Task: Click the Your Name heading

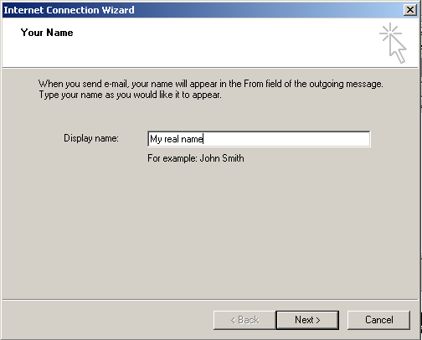Action: coord(47,33)
